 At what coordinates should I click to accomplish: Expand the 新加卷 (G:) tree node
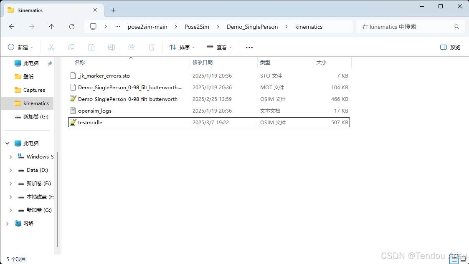coord(11,210)
